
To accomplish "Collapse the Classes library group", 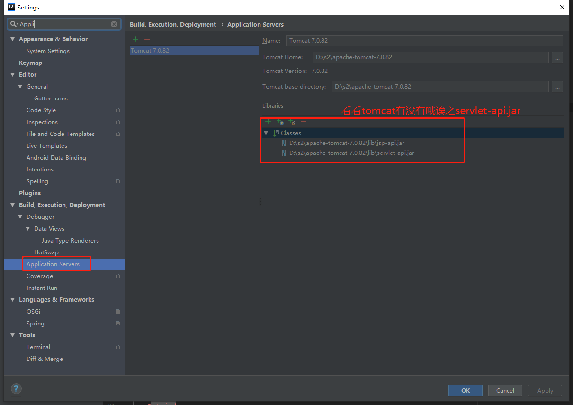I will [266, 133].
